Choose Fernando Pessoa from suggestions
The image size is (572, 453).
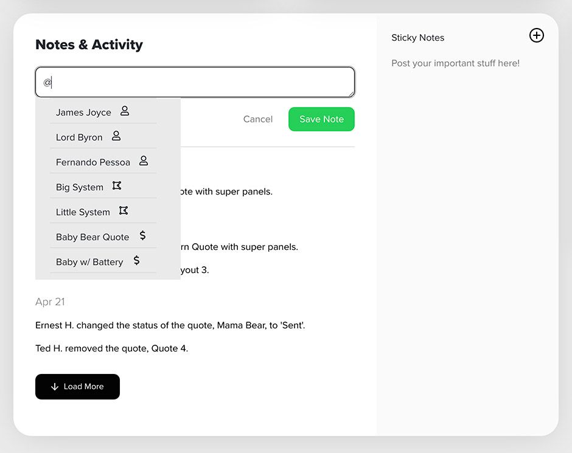click(103, 161)
